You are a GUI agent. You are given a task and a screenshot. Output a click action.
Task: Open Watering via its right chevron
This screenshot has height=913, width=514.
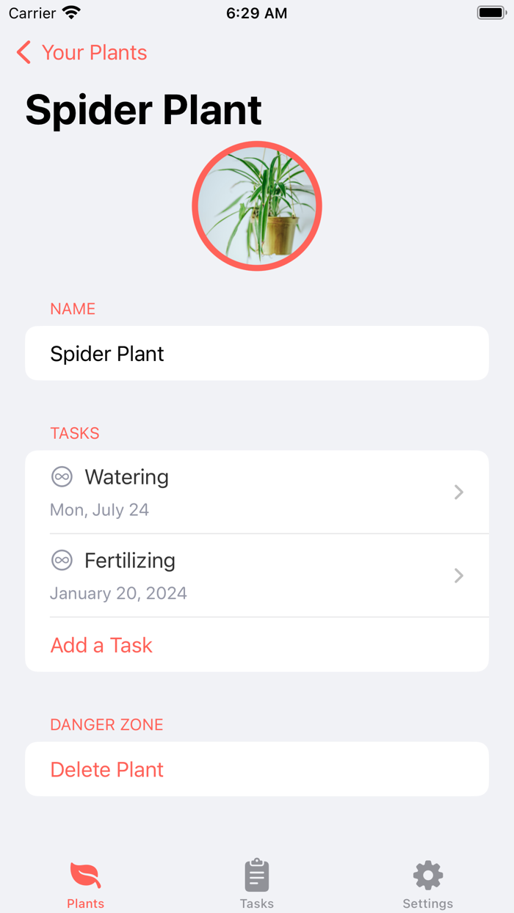coord(458,492)
